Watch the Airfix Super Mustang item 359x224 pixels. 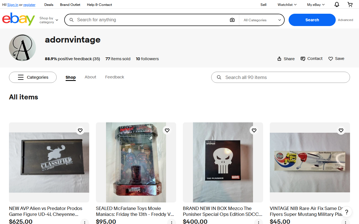click(341, 130)
